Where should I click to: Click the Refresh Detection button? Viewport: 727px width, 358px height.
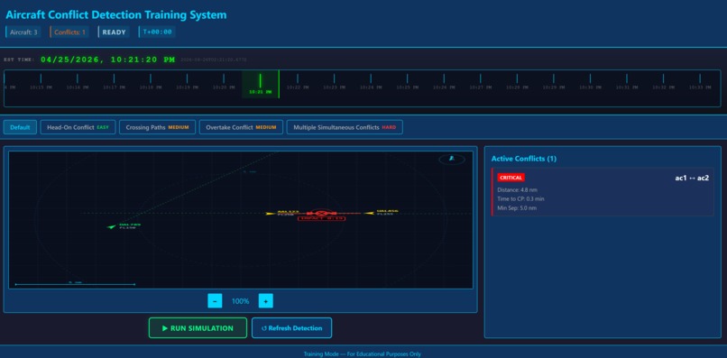[291, 328]
